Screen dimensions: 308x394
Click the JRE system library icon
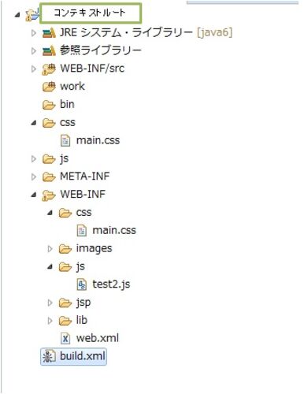(49, 33)
